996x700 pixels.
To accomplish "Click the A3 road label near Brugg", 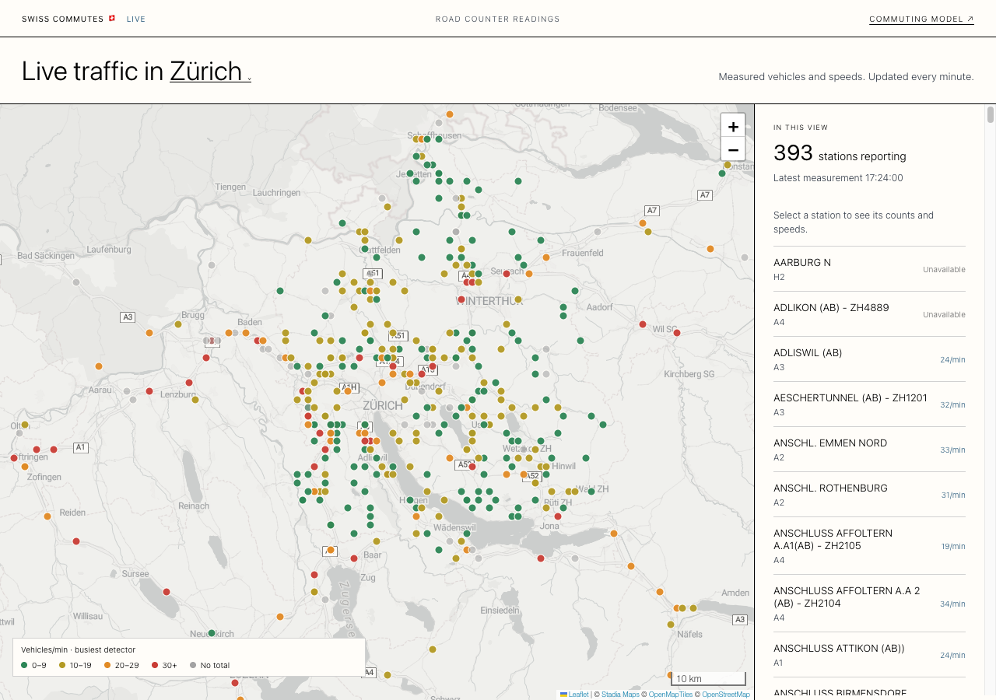I will (128, 317).
